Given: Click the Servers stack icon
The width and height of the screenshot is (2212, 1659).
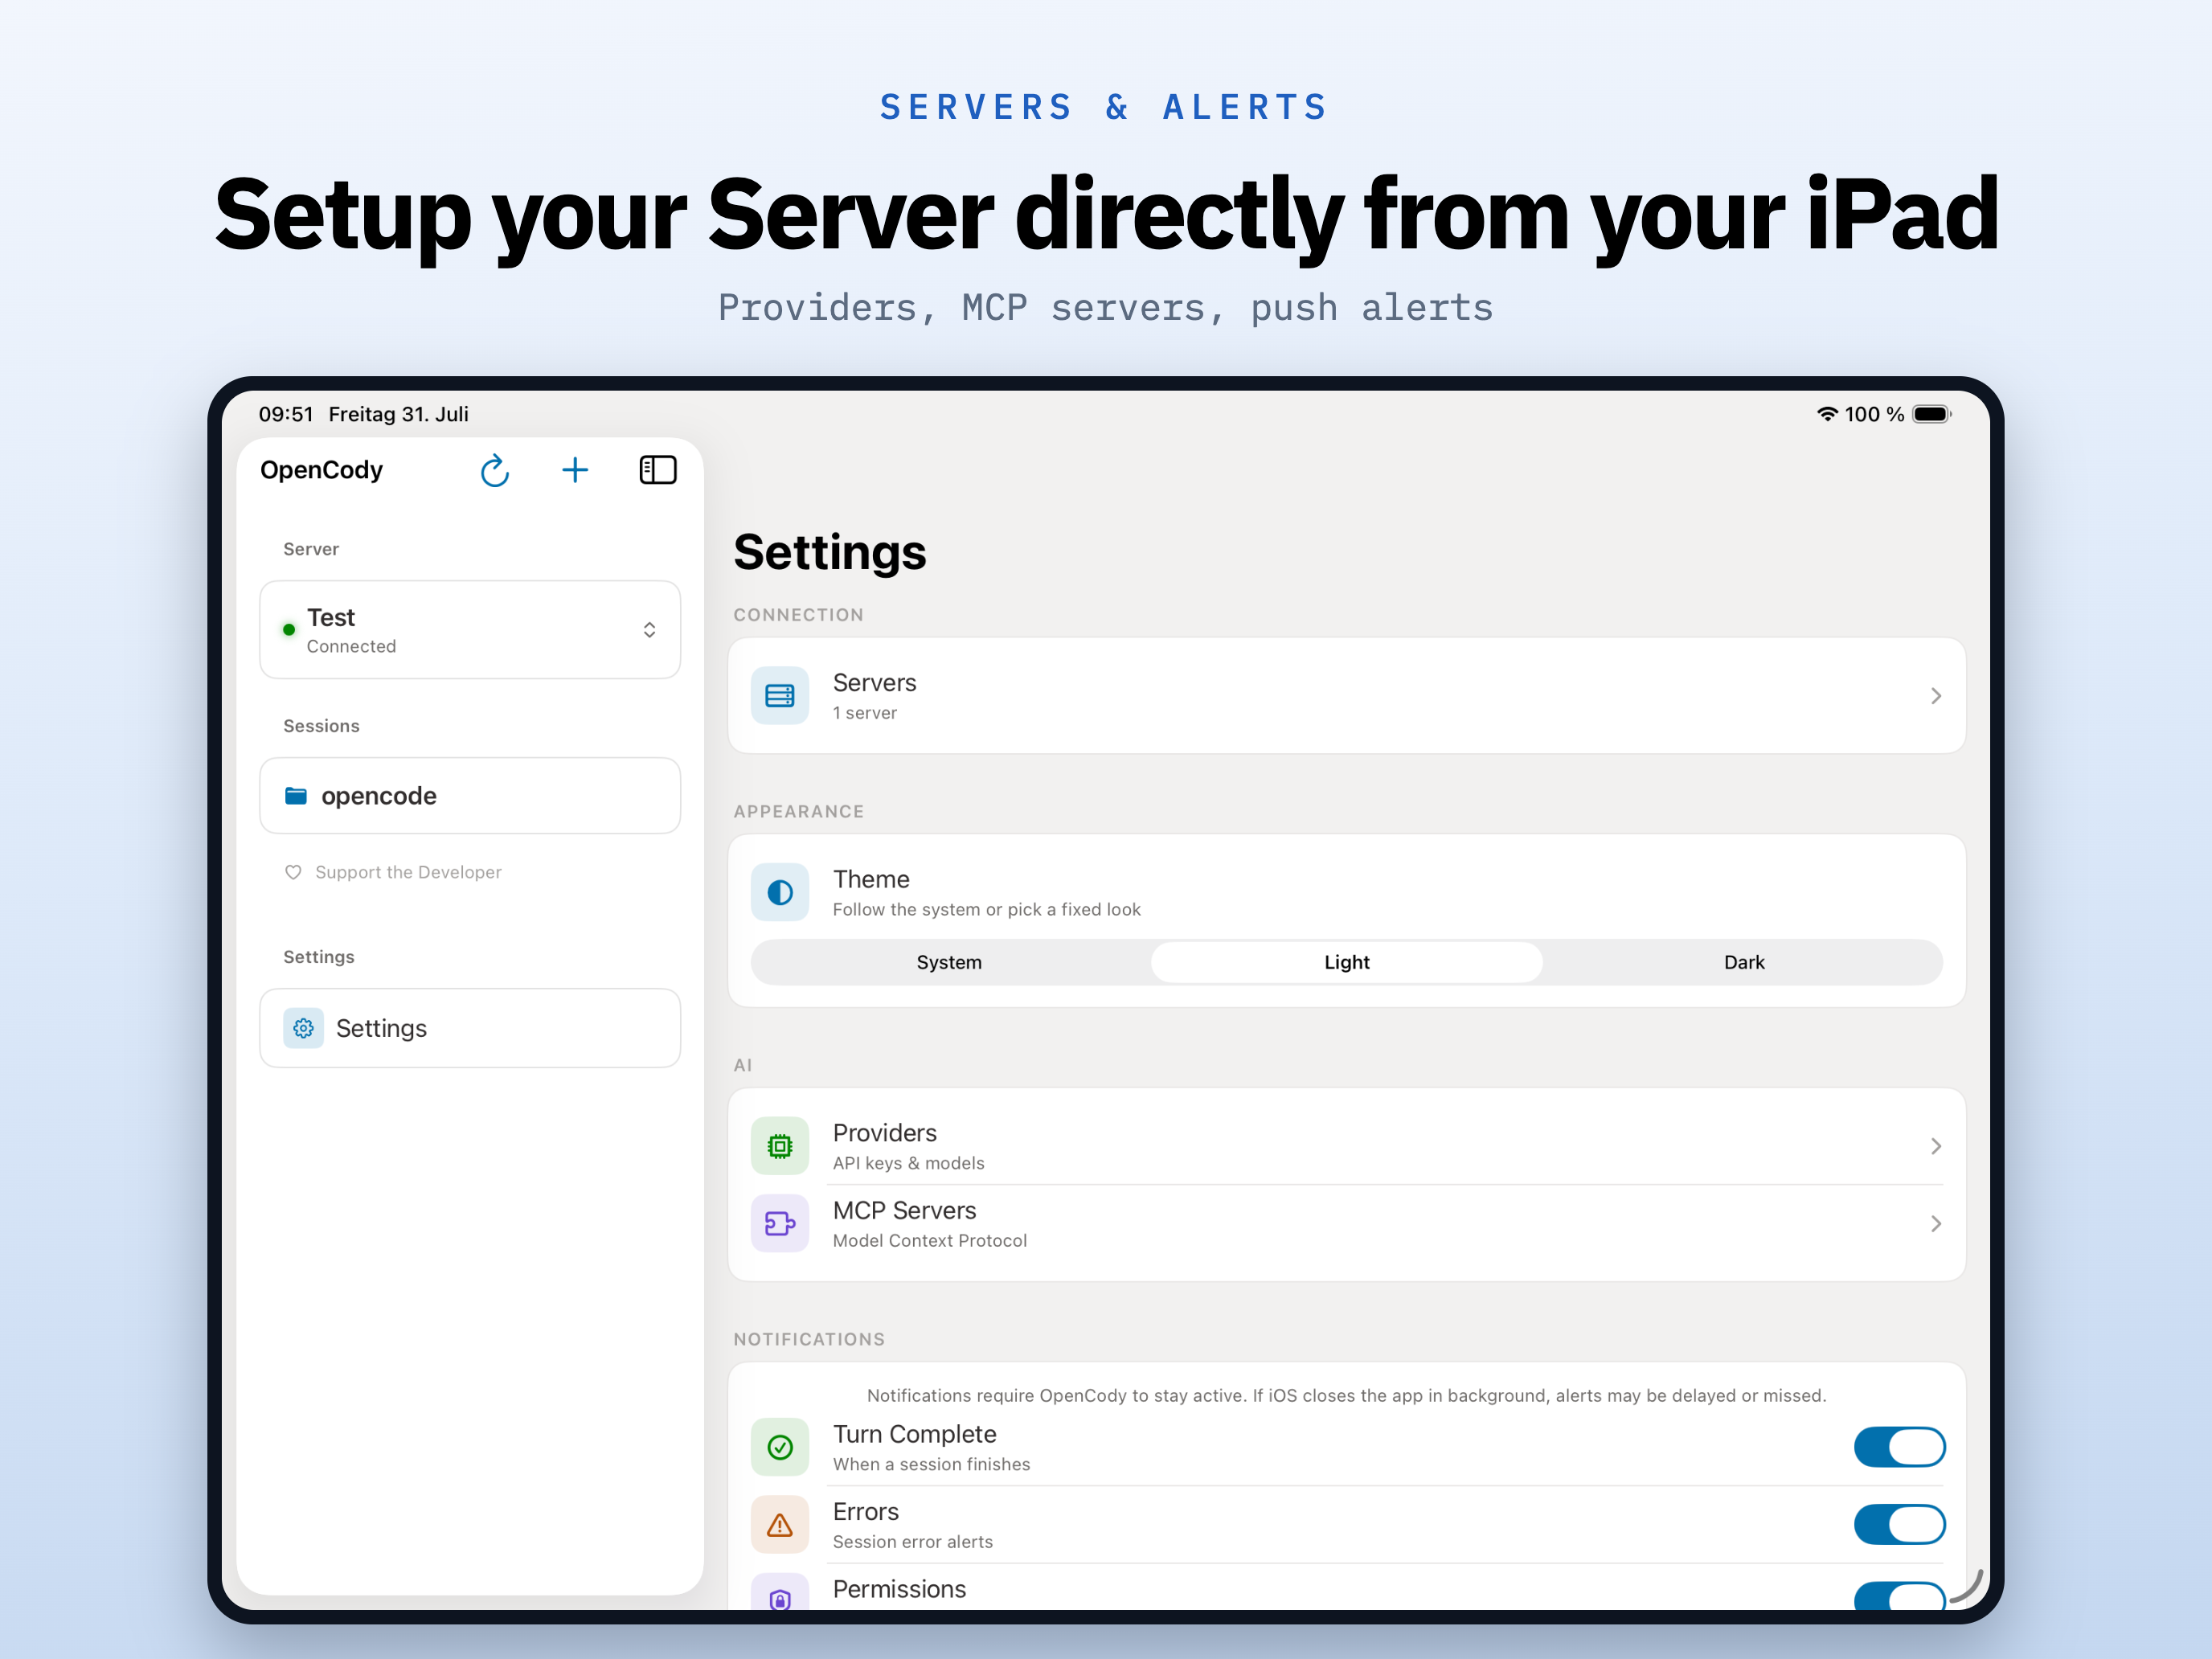Looking at the screenshot, I should (780, 696).
